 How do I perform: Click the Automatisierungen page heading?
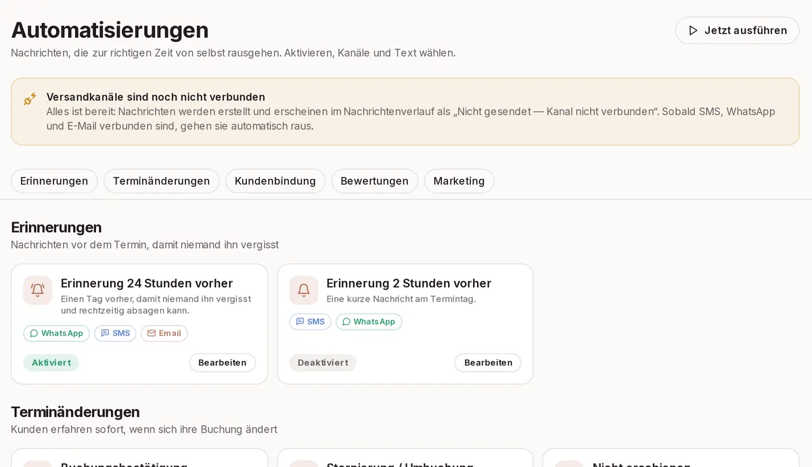[110, 30]
